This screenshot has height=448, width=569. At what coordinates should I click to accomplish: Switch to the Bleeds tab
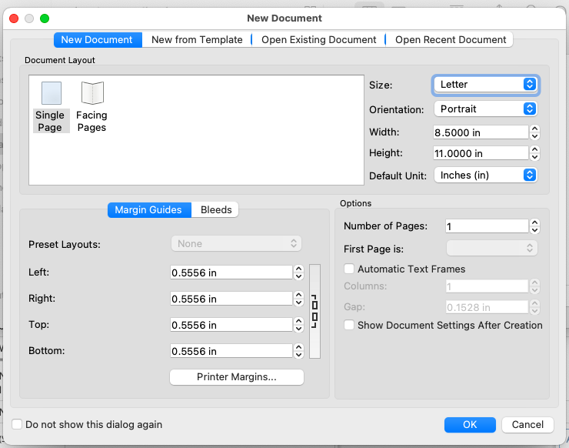point(216,210)
